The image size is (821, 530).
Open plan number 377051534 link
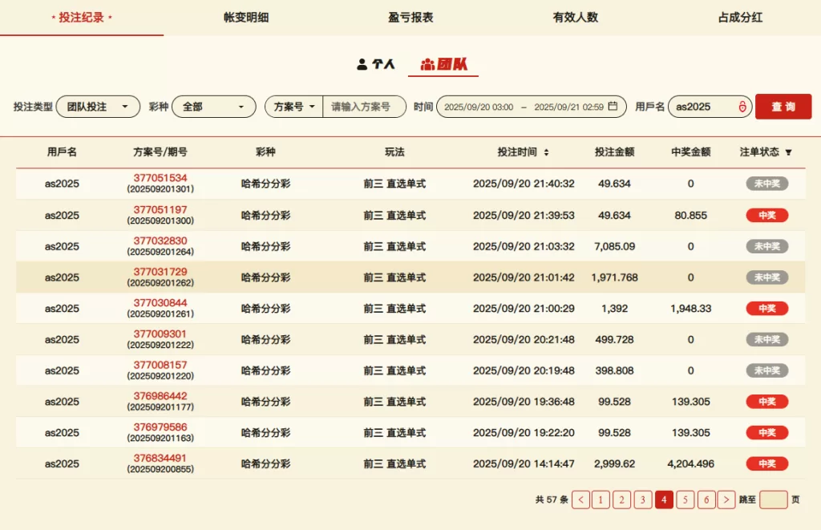coord(160,178)
